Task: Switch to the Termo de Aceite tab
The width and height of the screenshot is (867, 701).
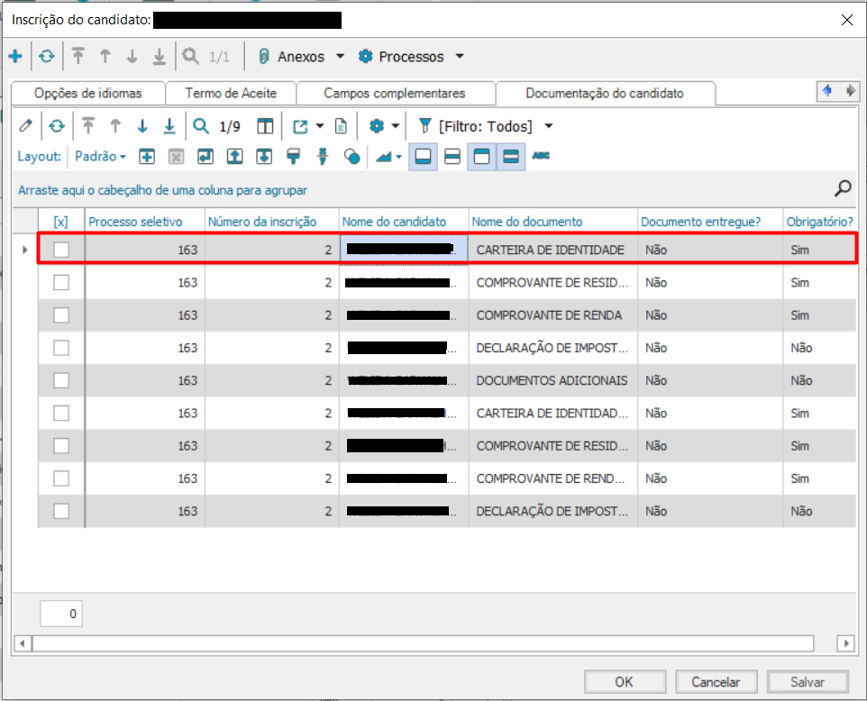Action: pos(231,93)
